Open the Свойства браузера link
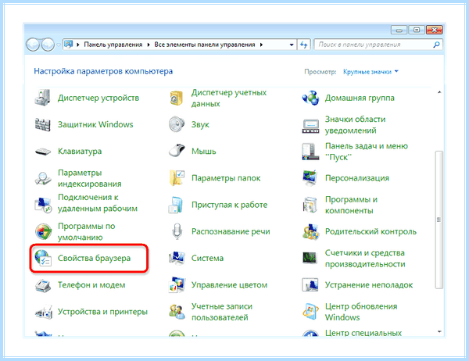 point(94,258)
